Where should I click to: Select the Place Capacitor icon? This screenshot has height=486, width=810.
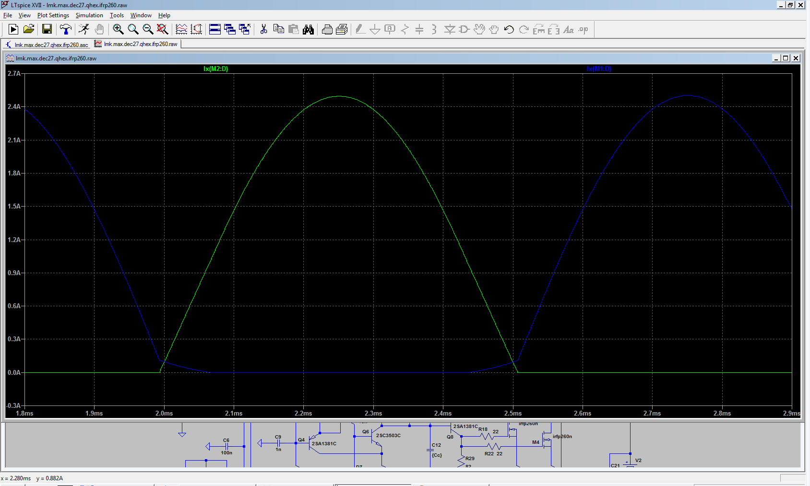(x=419, y=30)
